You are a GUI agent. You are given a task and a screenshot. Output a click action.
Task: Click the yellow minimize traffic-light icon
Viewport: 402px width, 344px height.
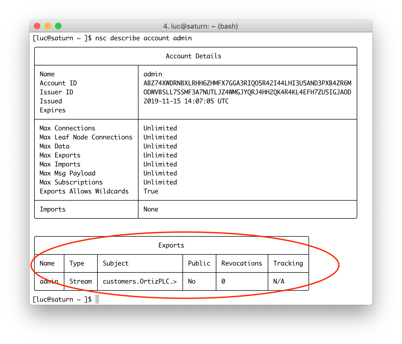point(48,26)
